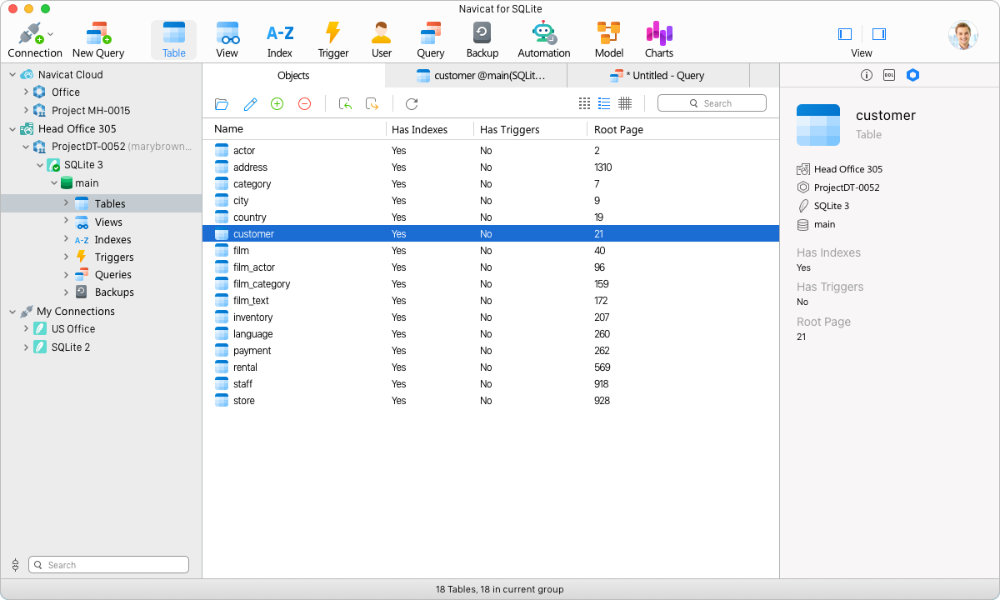This screenshot has height=600, width=1000.
Task: Open the User toolbar button
Action: click(382, 40)
